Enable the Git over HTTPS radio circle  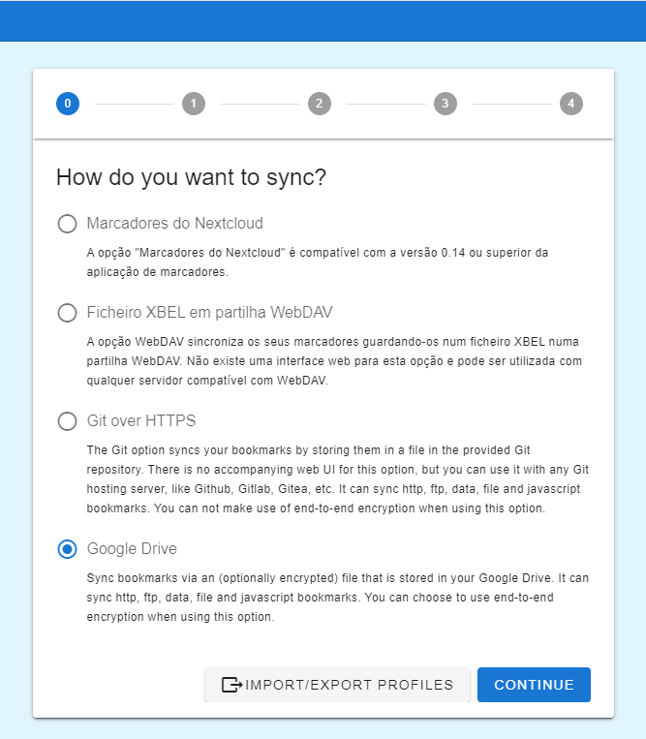click(x=67, y=421)
